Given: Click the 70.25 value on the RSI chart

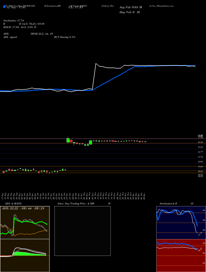Looking at the screenshot, I should tap(200, 250).
